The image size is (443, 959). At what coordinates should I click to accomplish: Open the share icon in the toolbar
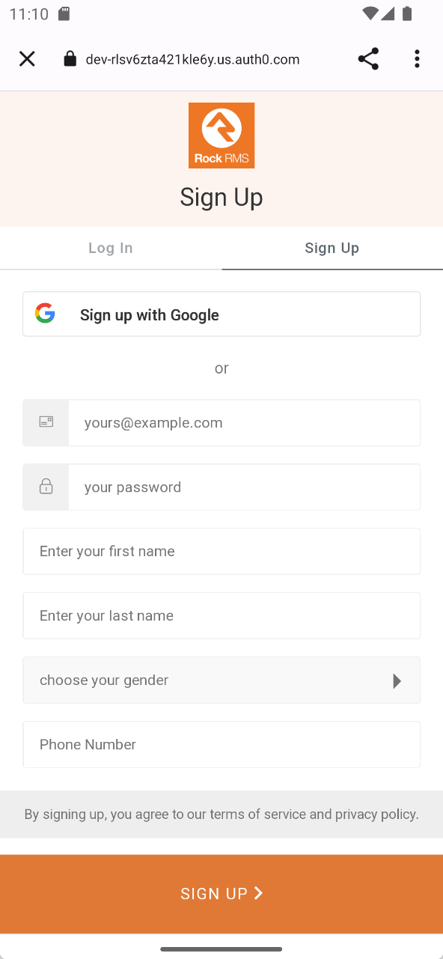pyautogui.click(x=368, y=59)
